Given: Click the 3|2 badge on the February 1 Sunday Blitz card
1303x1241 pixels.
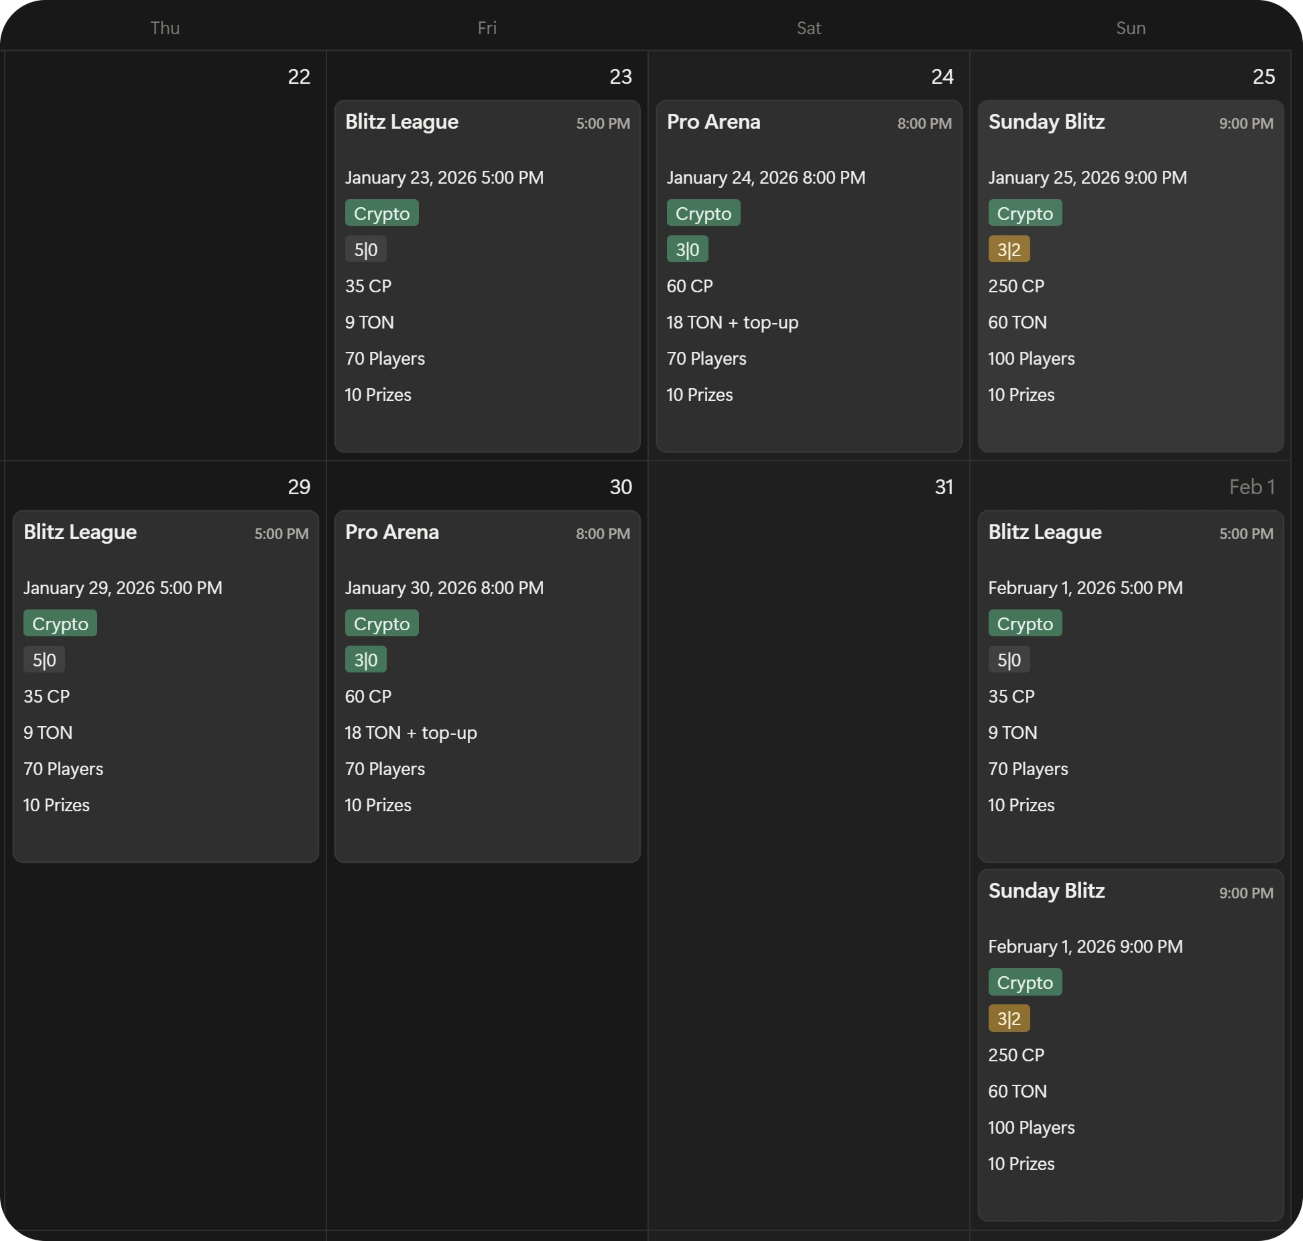Looking at the screenshot, I should [1009, 1018].
